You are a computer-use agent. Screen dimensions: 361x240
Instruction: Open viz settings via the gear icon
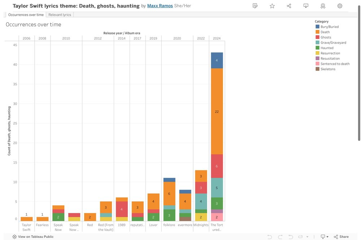pyautogui.click(x=339, y=6)
